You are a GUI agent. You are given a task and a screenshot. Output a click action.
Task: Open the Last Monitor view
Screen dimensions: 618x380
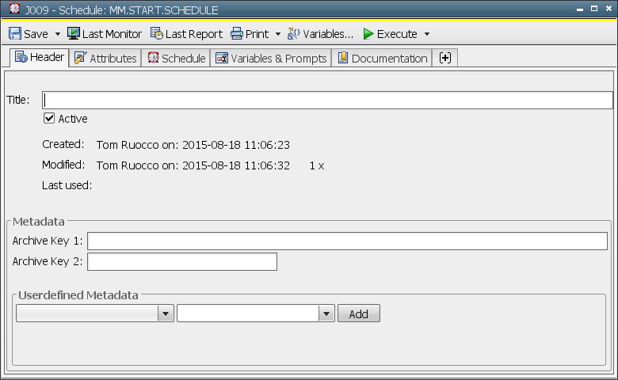click(105, 34)
